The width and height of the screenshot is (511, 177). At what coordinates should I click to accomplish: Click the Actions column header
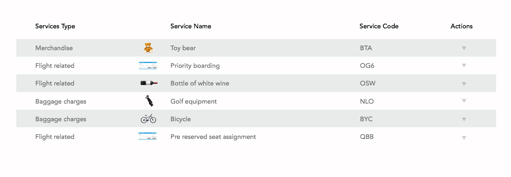pos(461,26)
